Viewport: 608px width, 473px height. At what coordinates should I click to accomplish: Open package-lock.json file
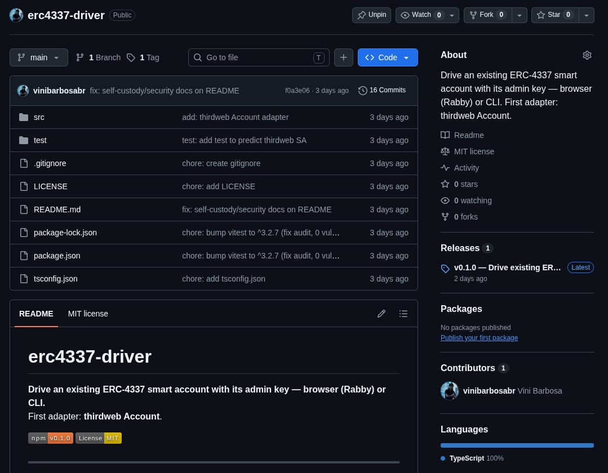(x=65, y=233)
